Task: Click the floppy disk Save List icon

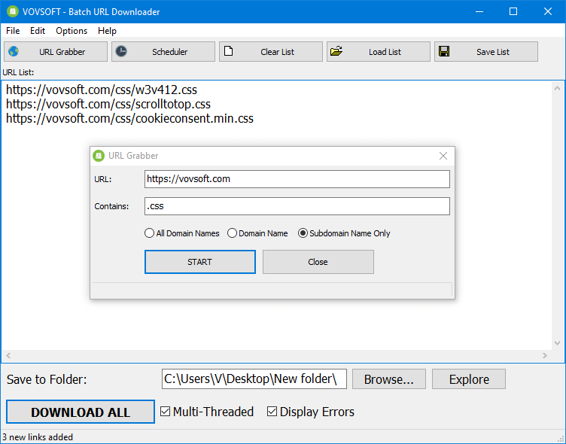Action: (x=444, y=52)
